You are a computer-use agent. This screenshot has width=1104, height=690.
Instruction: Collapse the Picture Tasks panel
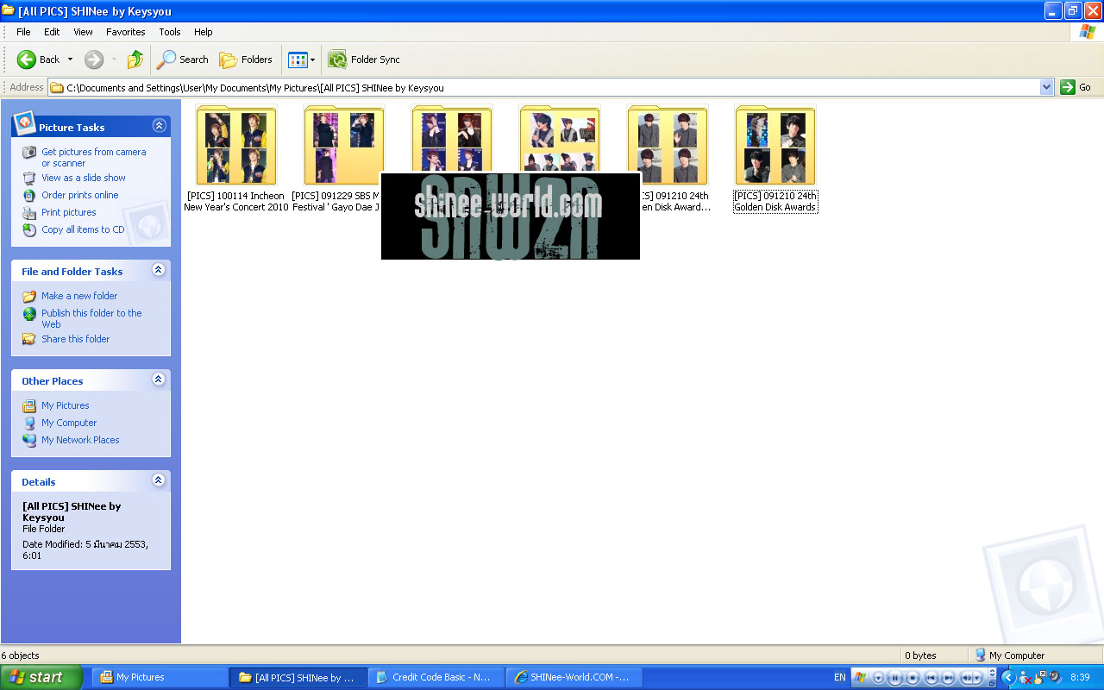pos(159,126)
